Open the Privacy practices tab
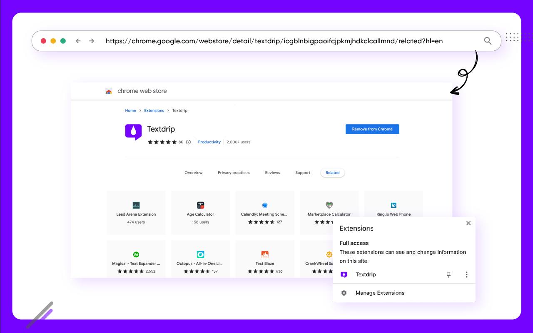The width and height of the screenshot is (533, 333). click(234, 172)
